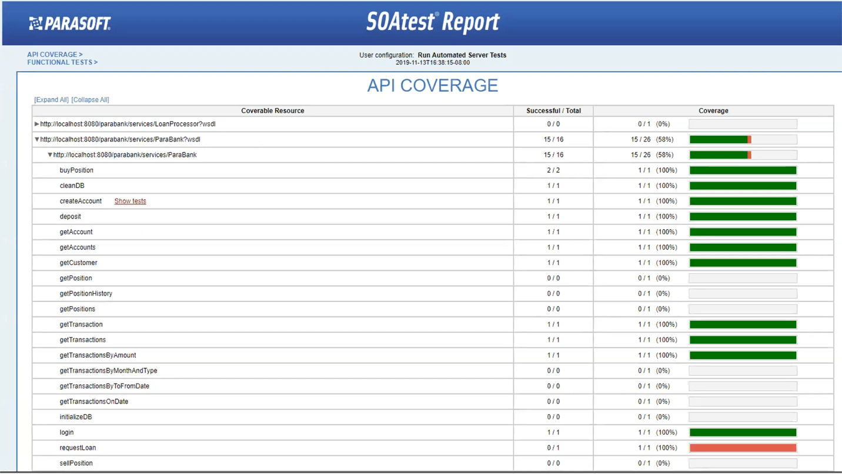The height and width of the screenshot is (474, 842).
Task: Click the green coverage bar for buyPosition
Action: (x=743, y=170)
